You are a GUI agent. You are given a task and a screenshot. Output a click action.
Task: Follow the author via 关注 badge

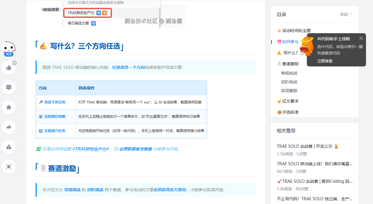9,54
